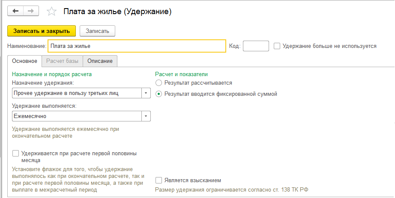Image resolution: width=395 pixels, height=198 pixels.
Task: Focus the Наименование field with Плата за жилье
Action: coord(137,46)
